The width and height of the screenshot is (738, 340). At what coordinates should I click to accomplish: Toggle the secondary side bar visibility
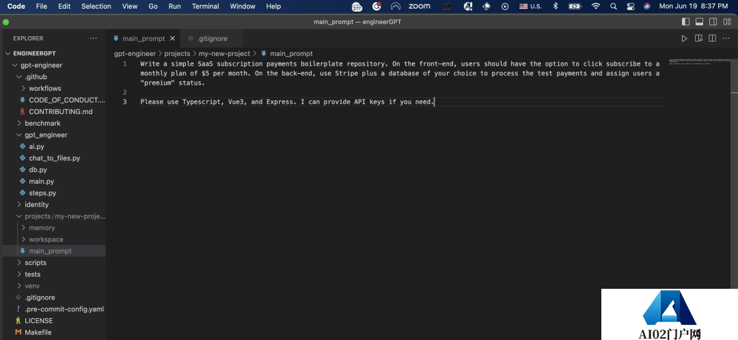[x=713, y=22]
